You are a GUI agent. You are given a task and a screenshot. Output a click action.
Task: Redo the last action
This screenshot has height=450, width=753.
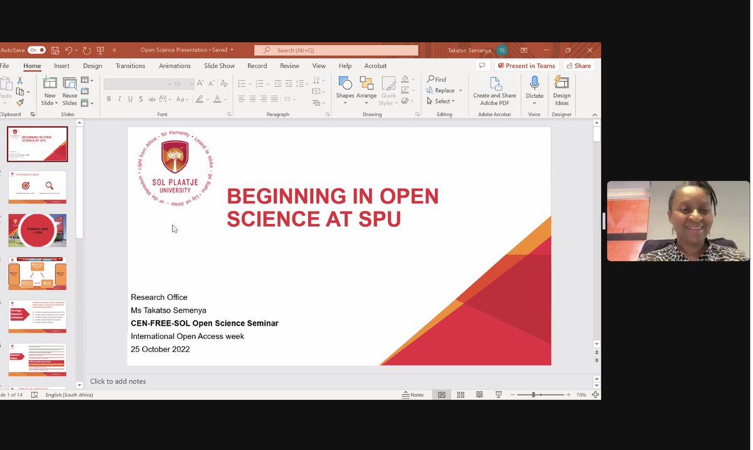(87, 50)
